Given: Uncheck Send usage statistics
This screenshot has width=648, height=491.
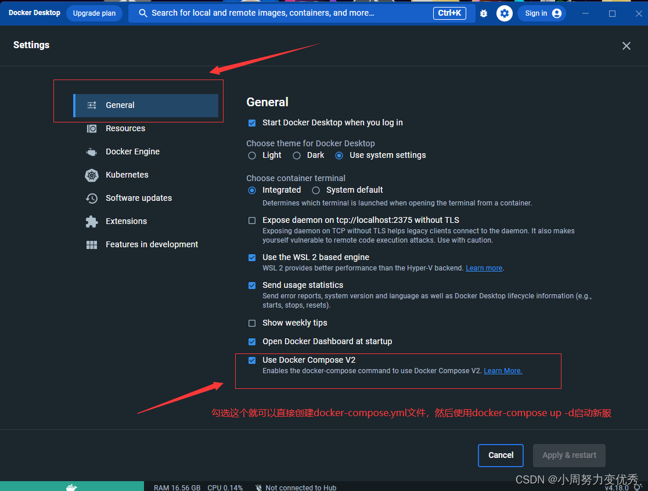Looking at the screenshot, I should [x=251, y=286].
